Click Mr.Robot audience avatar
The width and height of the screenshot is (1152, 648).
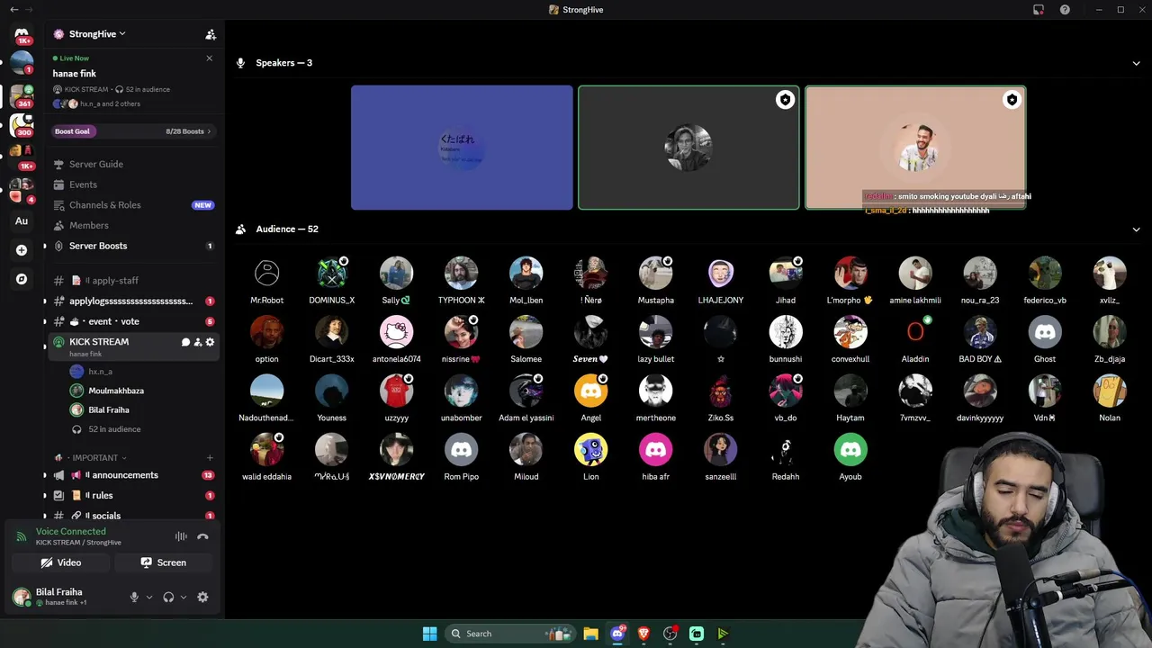(x=266, y=273)
